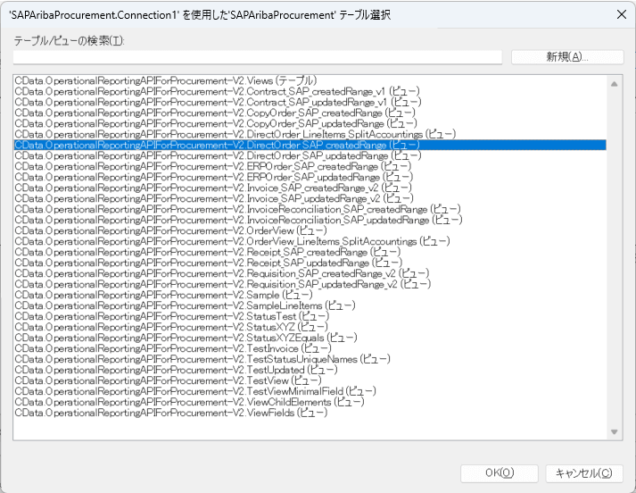Select highlighted DirectOrder_SAP_createdRange view
Image resolution: width=636 pixels, height=493 pixels.
(310, 145)
